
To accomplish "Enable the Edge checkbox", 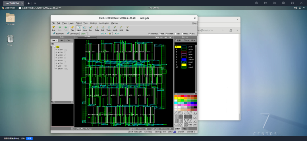I will click(175, 34).
